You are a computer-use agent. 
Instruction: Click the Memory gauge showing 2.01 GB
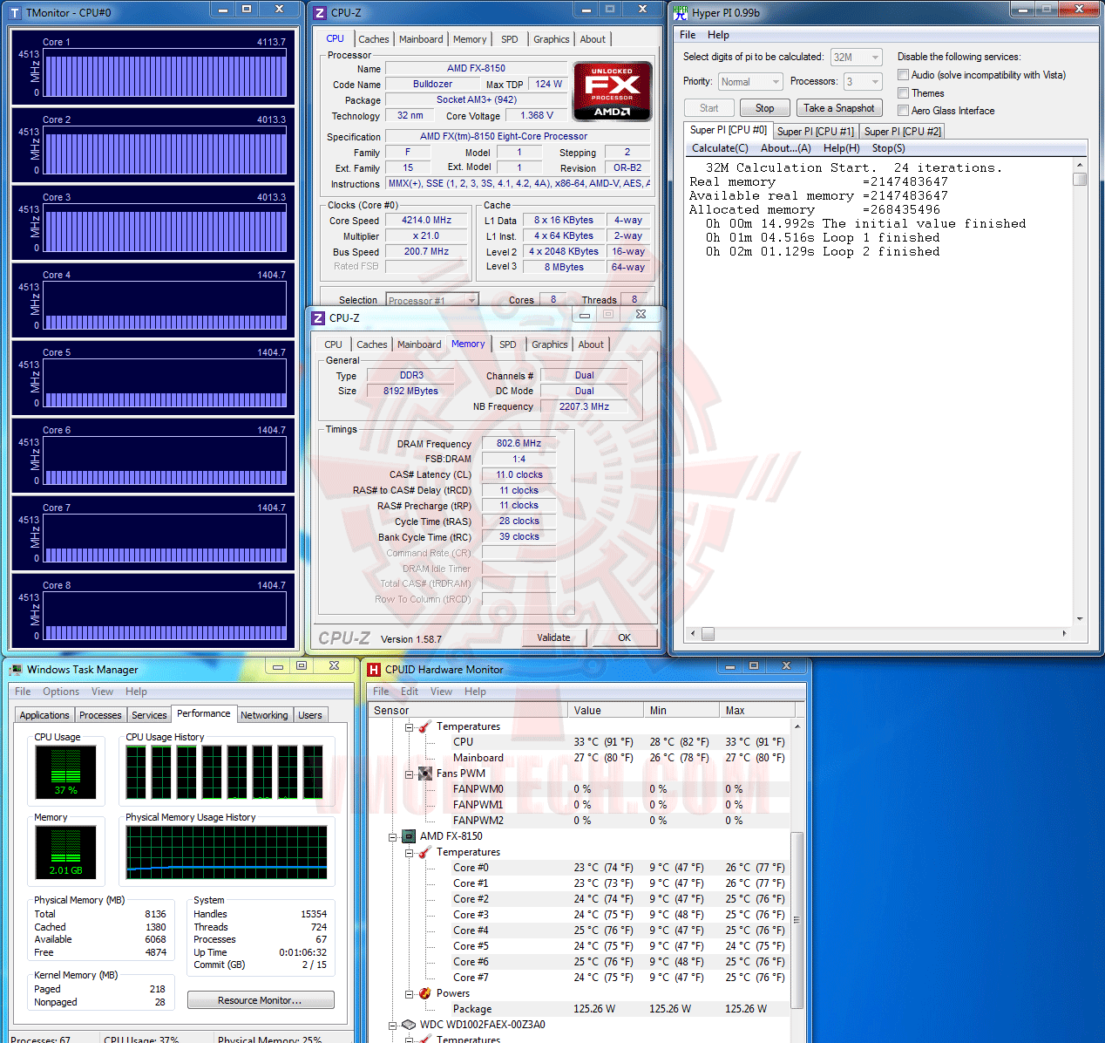65,851
